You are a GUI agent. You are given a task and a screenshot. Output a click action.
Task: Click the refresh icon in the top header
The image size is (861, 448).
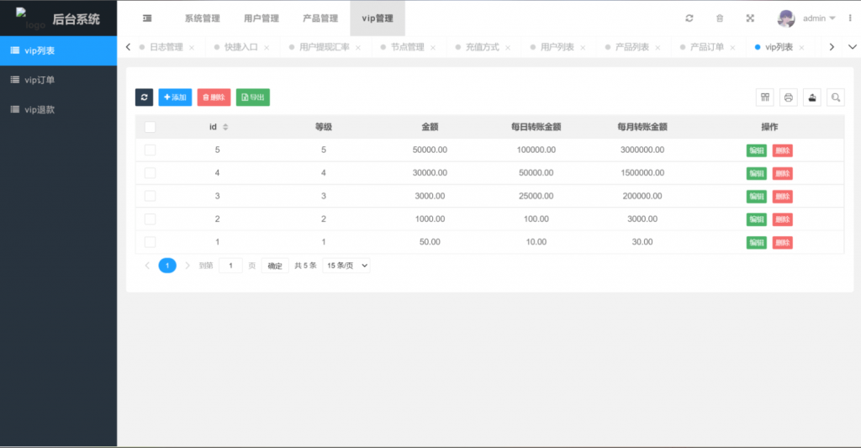(x=689, y=18)
